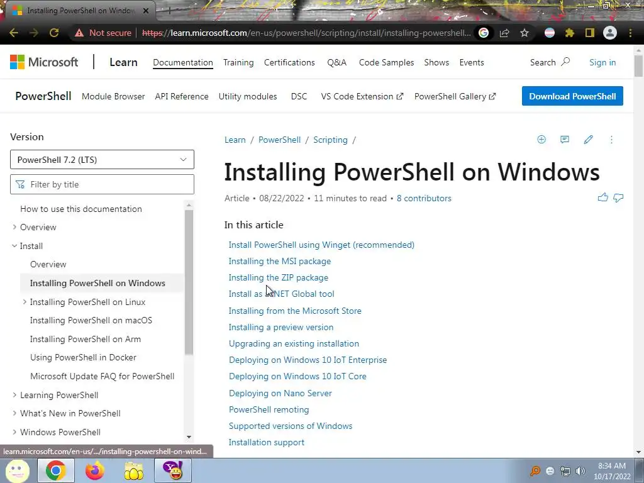Image resolution: width=644 pixels, height=483 pixels.
Task: Edit this article with the pencil icon
Action: click(588, 140)
